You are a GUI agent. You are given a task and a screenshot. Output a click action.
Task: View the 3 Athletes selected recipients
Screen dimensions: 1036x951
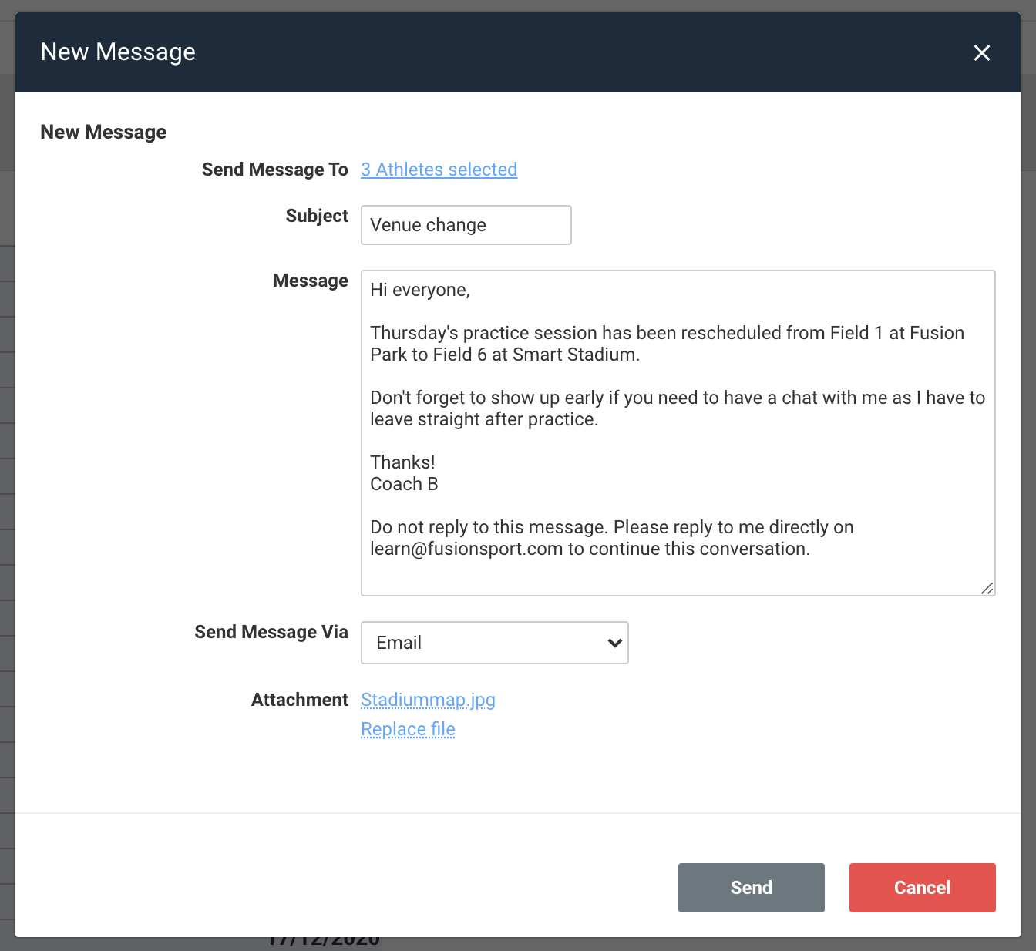(x=439, y=170)
